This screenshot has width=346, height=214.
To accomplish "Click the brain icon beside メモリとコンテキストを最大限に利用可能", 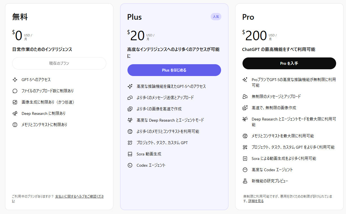I will click(x=245, y=136).
